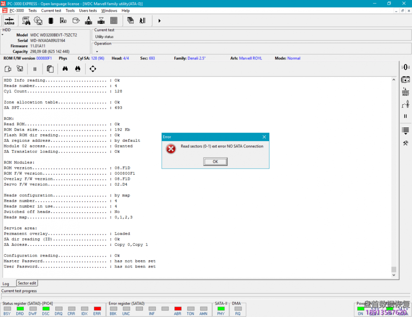This screenshot has width=412, height=317.
Task: Click the walking-man exit icon in the toolbar
Action: [142, 21]
